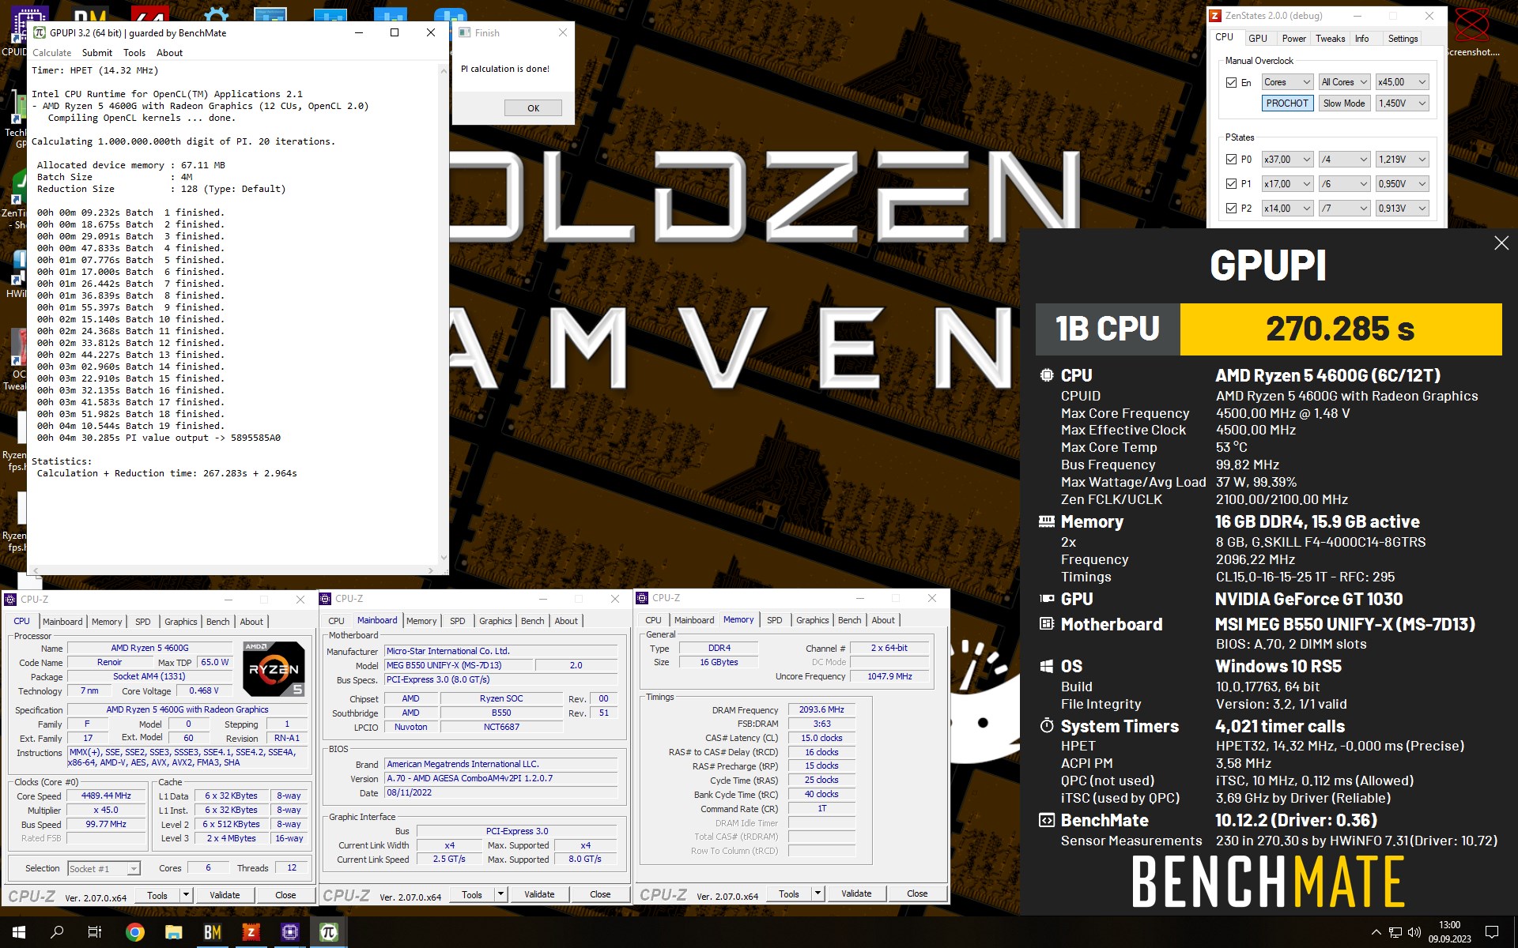Image resolution: width=1518 pixels, height=948 pixels.
Task: Open Graphics tab in CPU-Z CPU window
Action: coord(180,622)
